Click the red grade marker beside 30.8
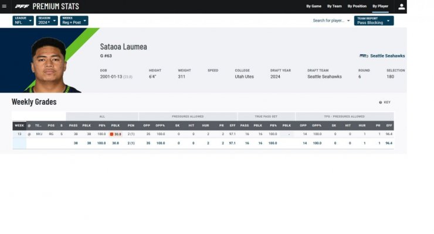The height and width of the screenshot is (234, 434). [x=111, y=134]
